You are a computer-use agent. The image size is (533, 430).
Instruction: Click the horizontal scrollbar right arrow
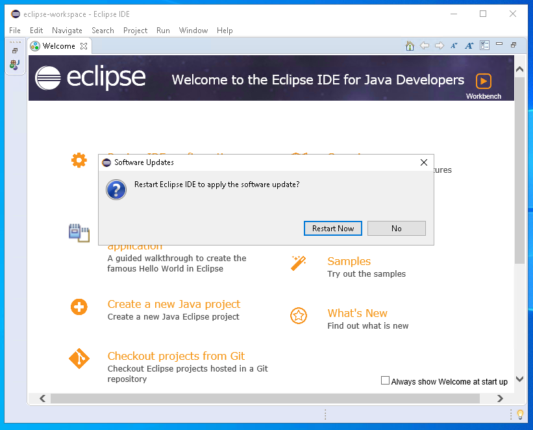pyautogui.click(x=500, y=398)
